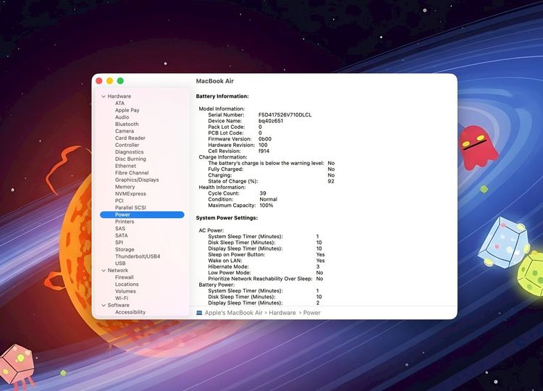The image size is (543, 391).
Task: Click the State of Charge value 92
Action: 331,181
